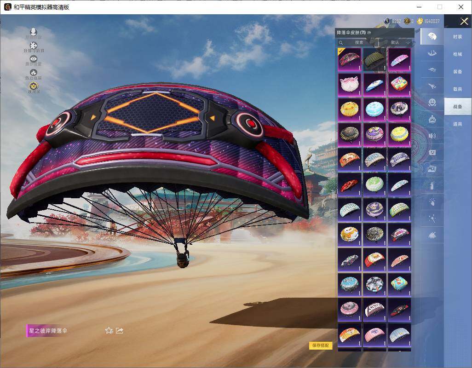The width and height of the screenshot is (472, 368).
Task: Toggle the favorite star for 星之彼岸降落伞
Action: coord(109,330)
